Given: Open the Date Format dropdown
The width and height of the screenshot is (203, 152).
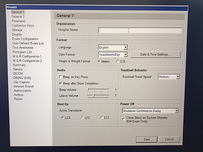Looking at the screenshot, I should tap(113, 54).
